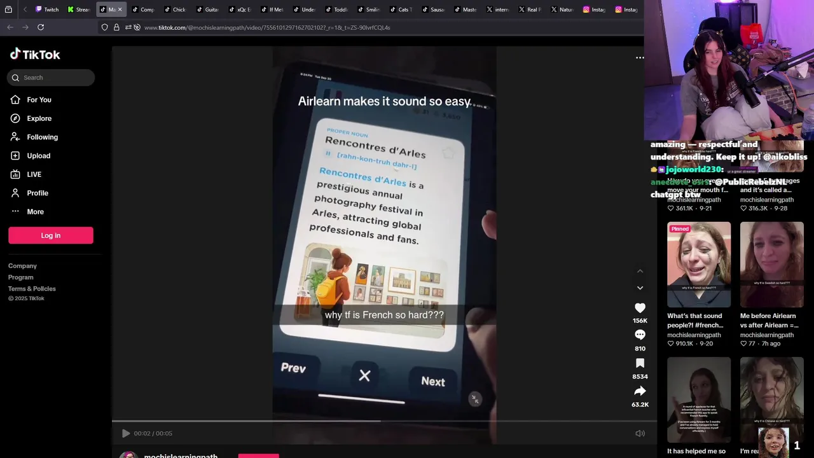814x458 pixels.
Task: Click the browser back arrow
Action: (10, 27)
